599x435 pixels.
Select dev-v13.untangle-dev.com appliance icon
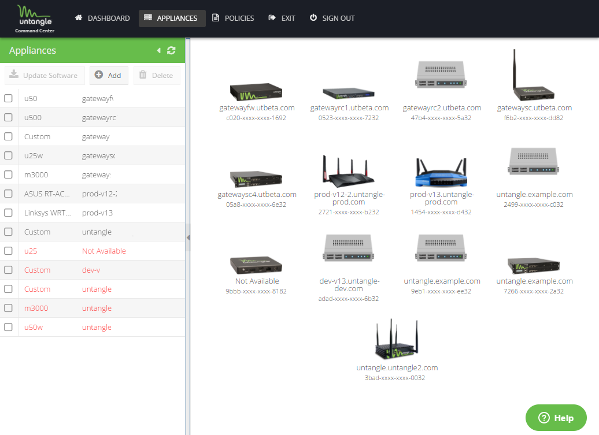click(x=349, y=248)
